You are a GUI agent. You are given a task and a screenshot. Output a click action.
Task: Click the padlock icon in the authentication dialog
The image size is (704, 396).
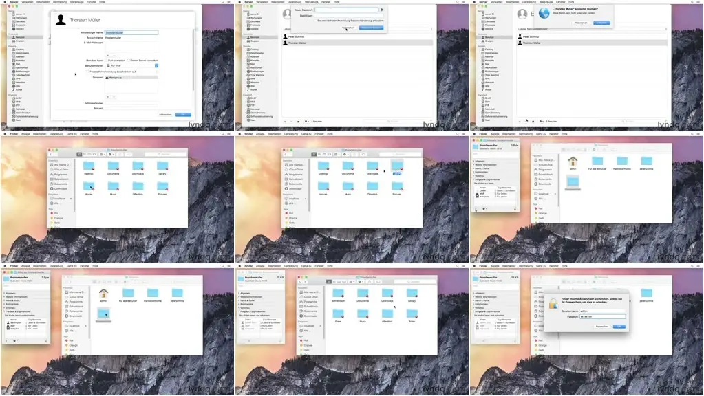(x=553, y=304)
